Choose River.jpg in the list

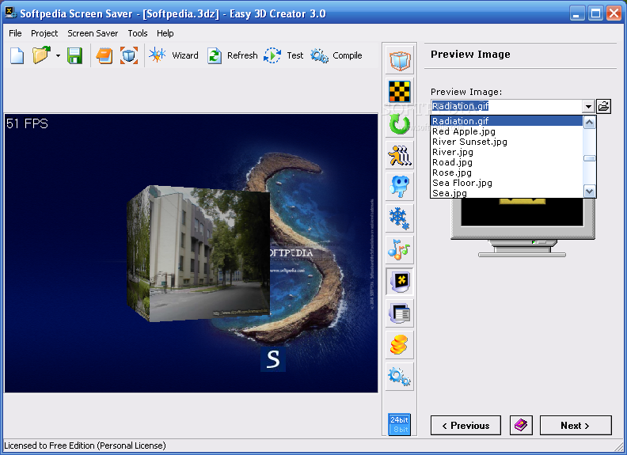point(507,152)
